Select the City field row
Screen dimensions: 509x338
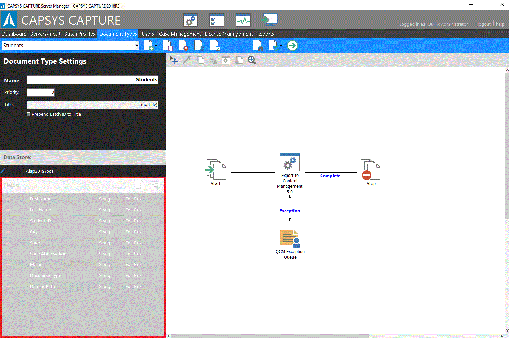[83, 232]
